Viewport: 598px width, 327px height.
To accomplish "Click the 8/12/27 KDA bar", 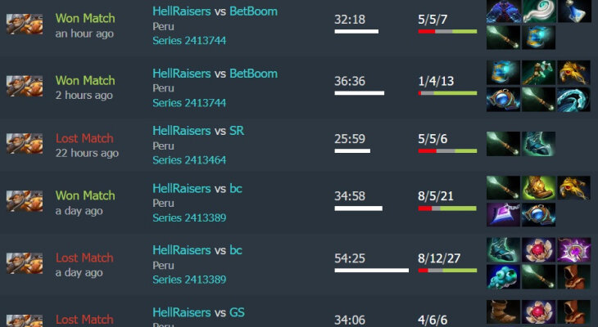I will click(x=447, y=271).
